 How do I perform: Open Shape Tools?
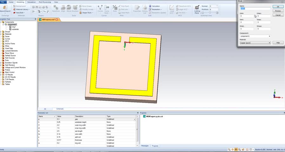86,13
